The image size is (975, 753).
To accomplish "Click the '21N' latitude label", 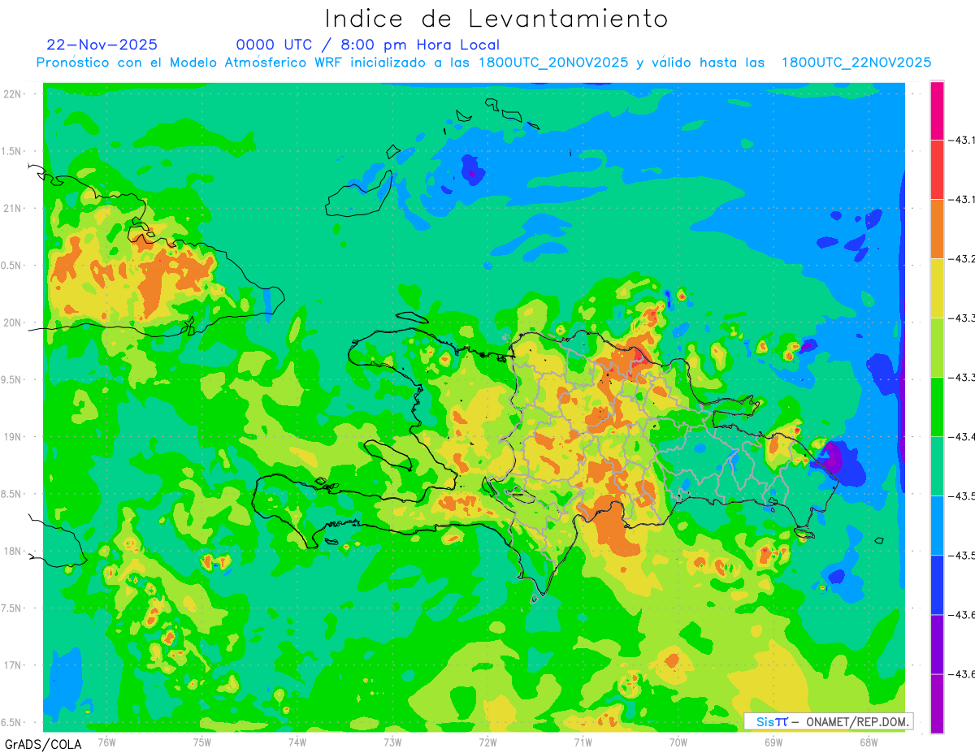I will 14,208.
